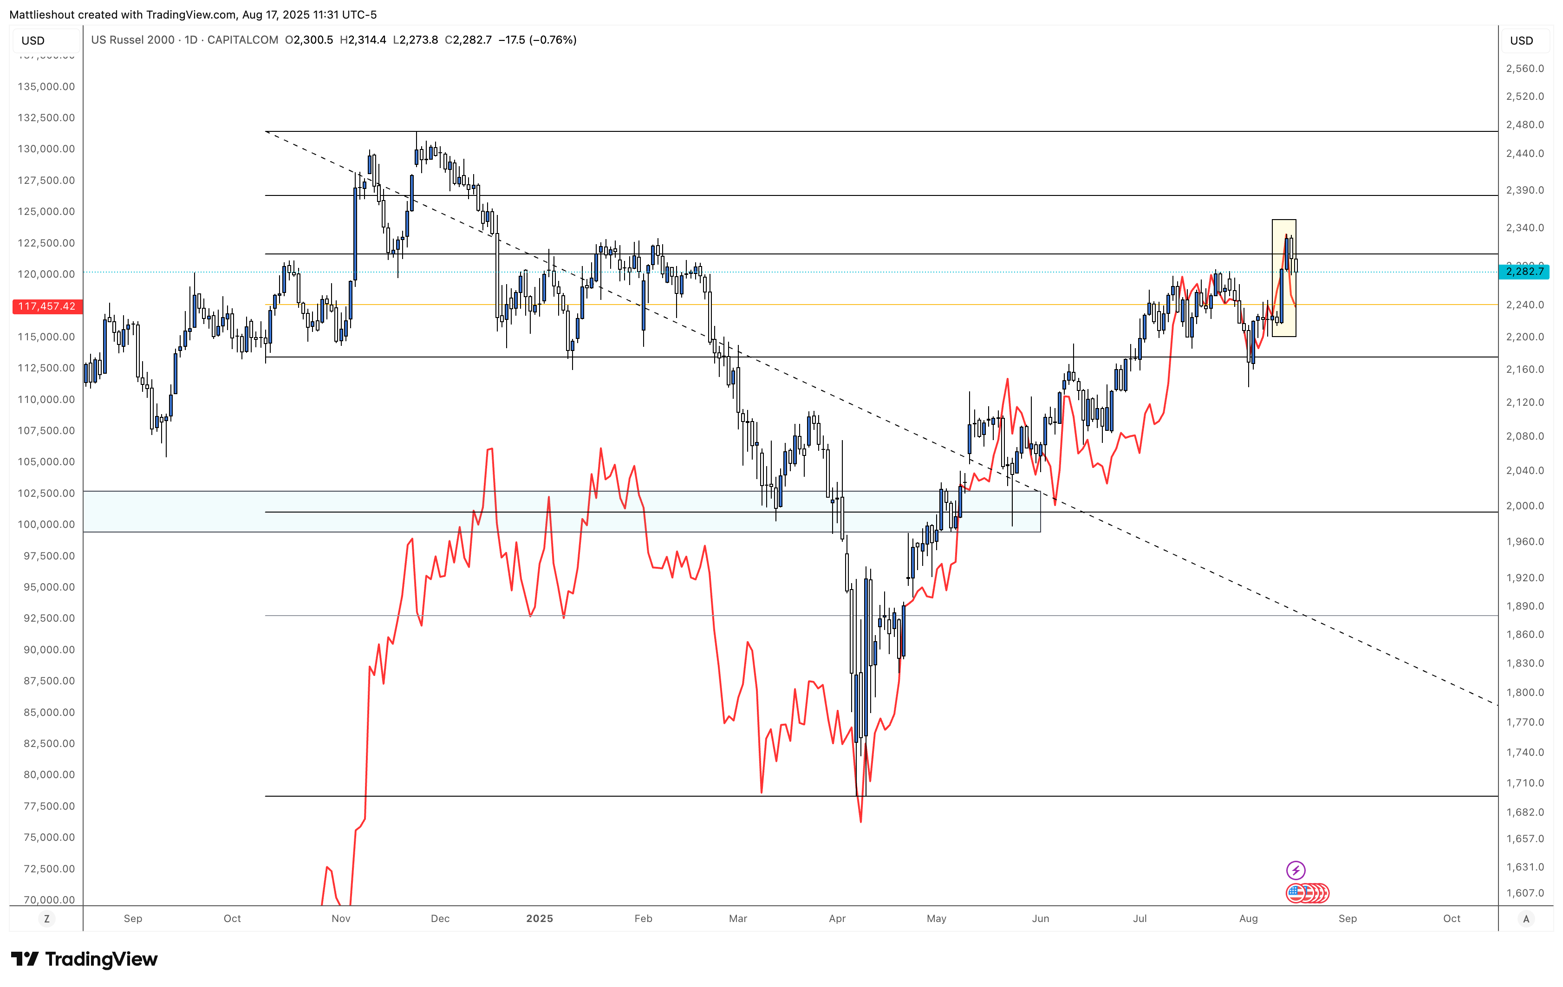Click the TradingView logo at bottom left
1563x987 pixels.
click(x=85, y=959)
